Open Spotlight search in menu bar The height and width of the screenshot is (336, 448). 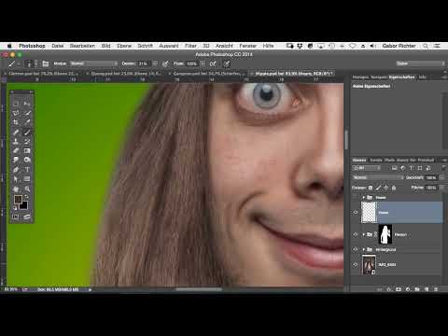(x=426, y=46)
